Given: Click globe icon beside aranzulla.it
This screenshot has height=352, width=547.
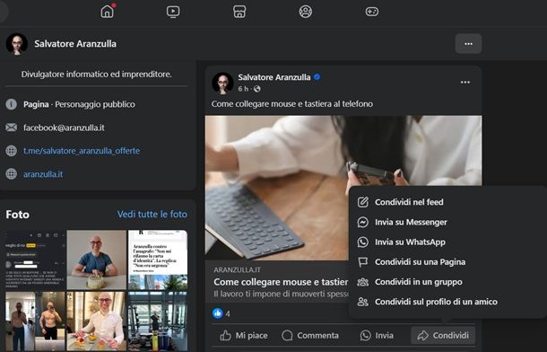Looking at the screenshot, I should pos(11,173).
